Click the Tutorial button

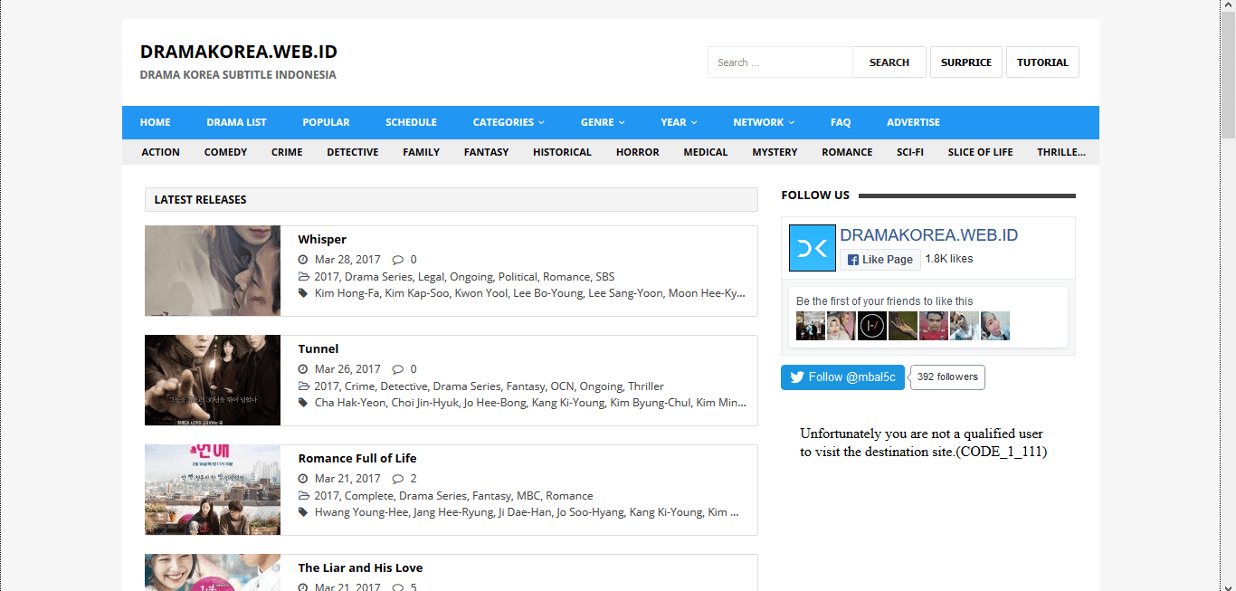pos(1042,62)
